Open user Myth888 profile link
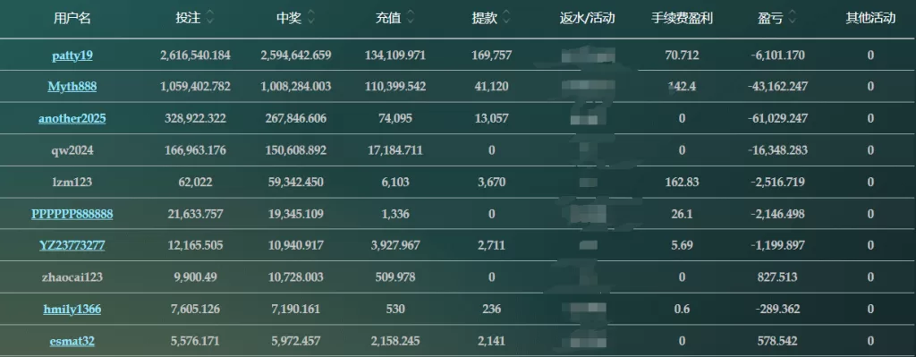 (x=72, y=87)
